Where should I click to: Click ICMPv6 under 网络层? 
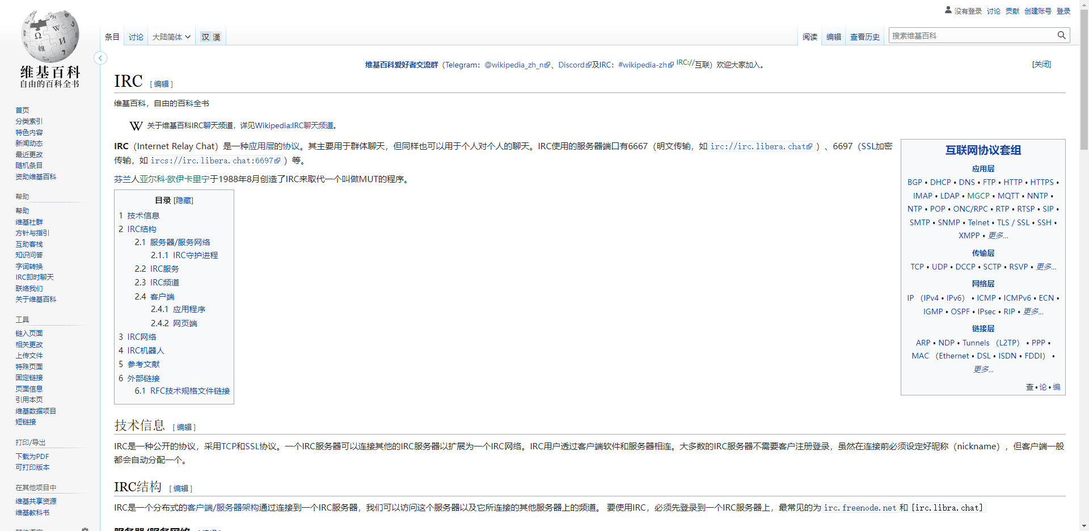(x=1017, y=298)
